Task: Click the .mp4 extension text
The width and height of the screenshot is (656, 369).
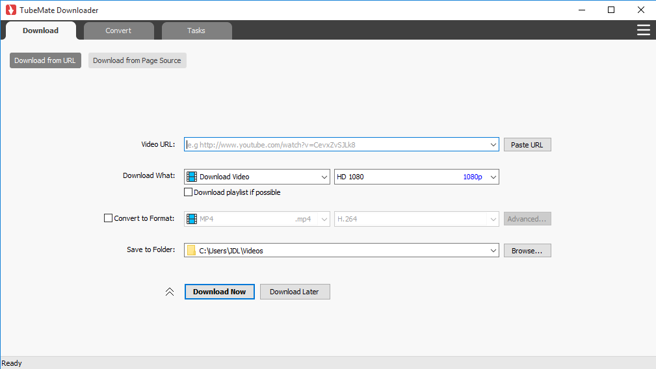Action: tap(303, 219)
